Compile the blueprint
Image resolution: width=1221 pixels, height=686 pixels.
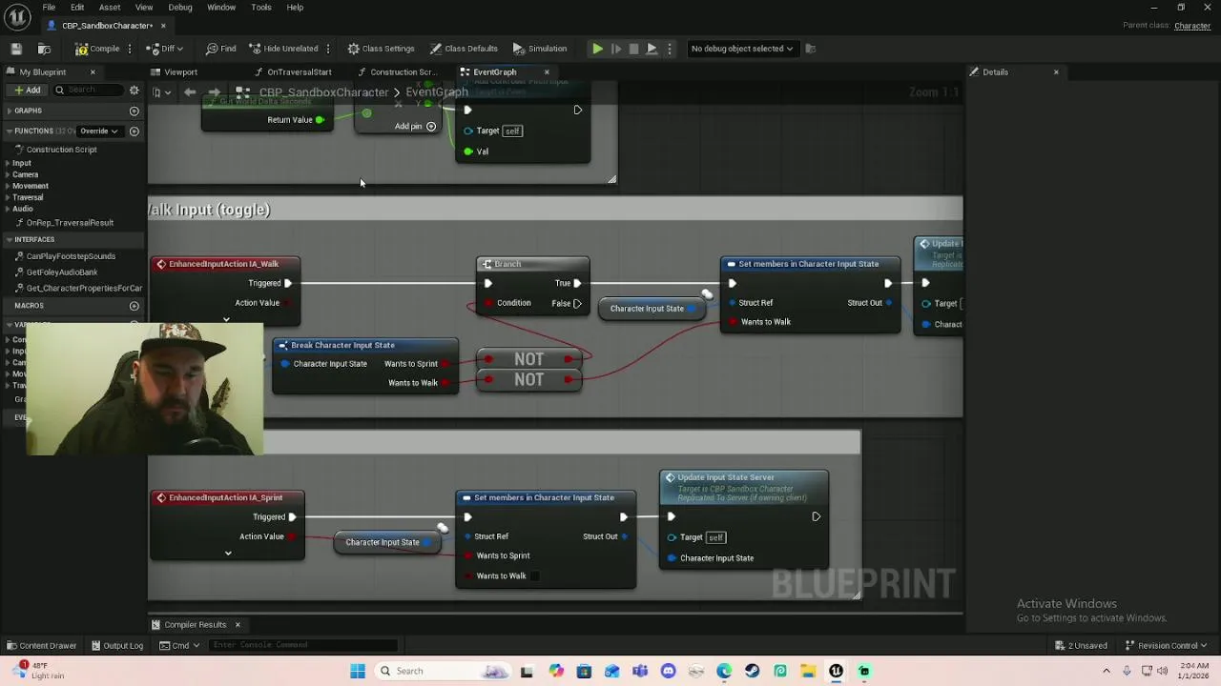tap(97, 49)
